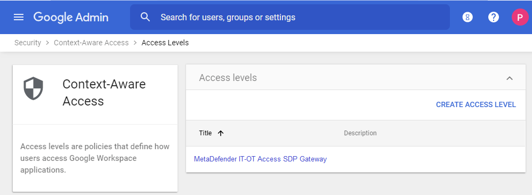Image resolution: width=532 pixels, height=195 pixels.
Task: Go to Security breadcrumb
Action: click(x=28, y=43)
